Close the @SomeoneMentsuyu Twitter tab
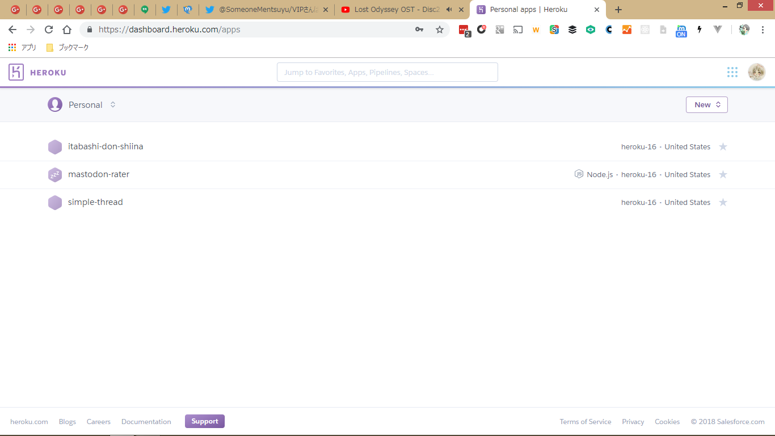Screen dimensions: 775x436 326,10
